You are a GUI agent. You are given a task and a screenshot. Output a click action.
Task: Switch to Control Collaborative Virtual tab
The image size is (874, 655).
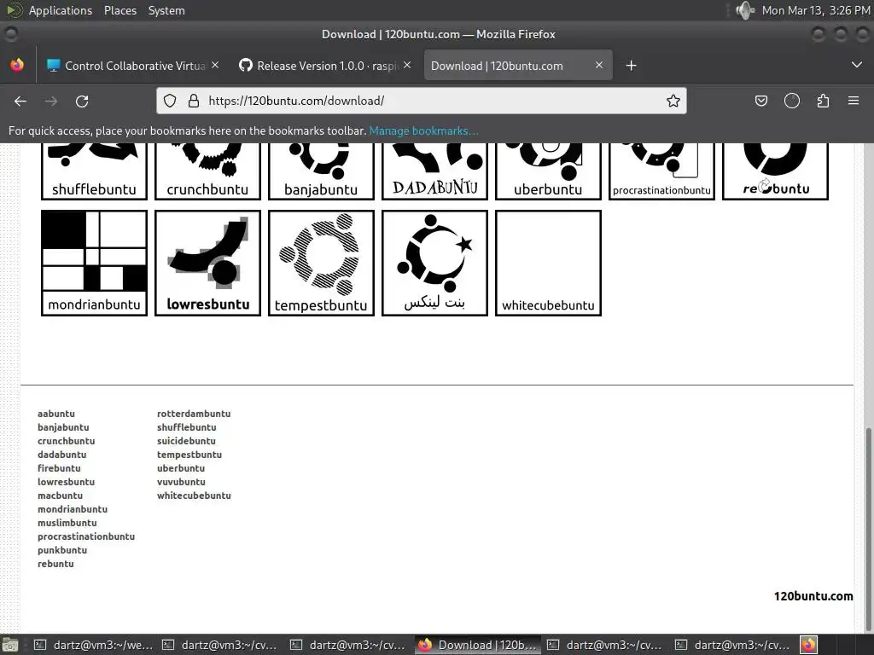click(132, 66)
